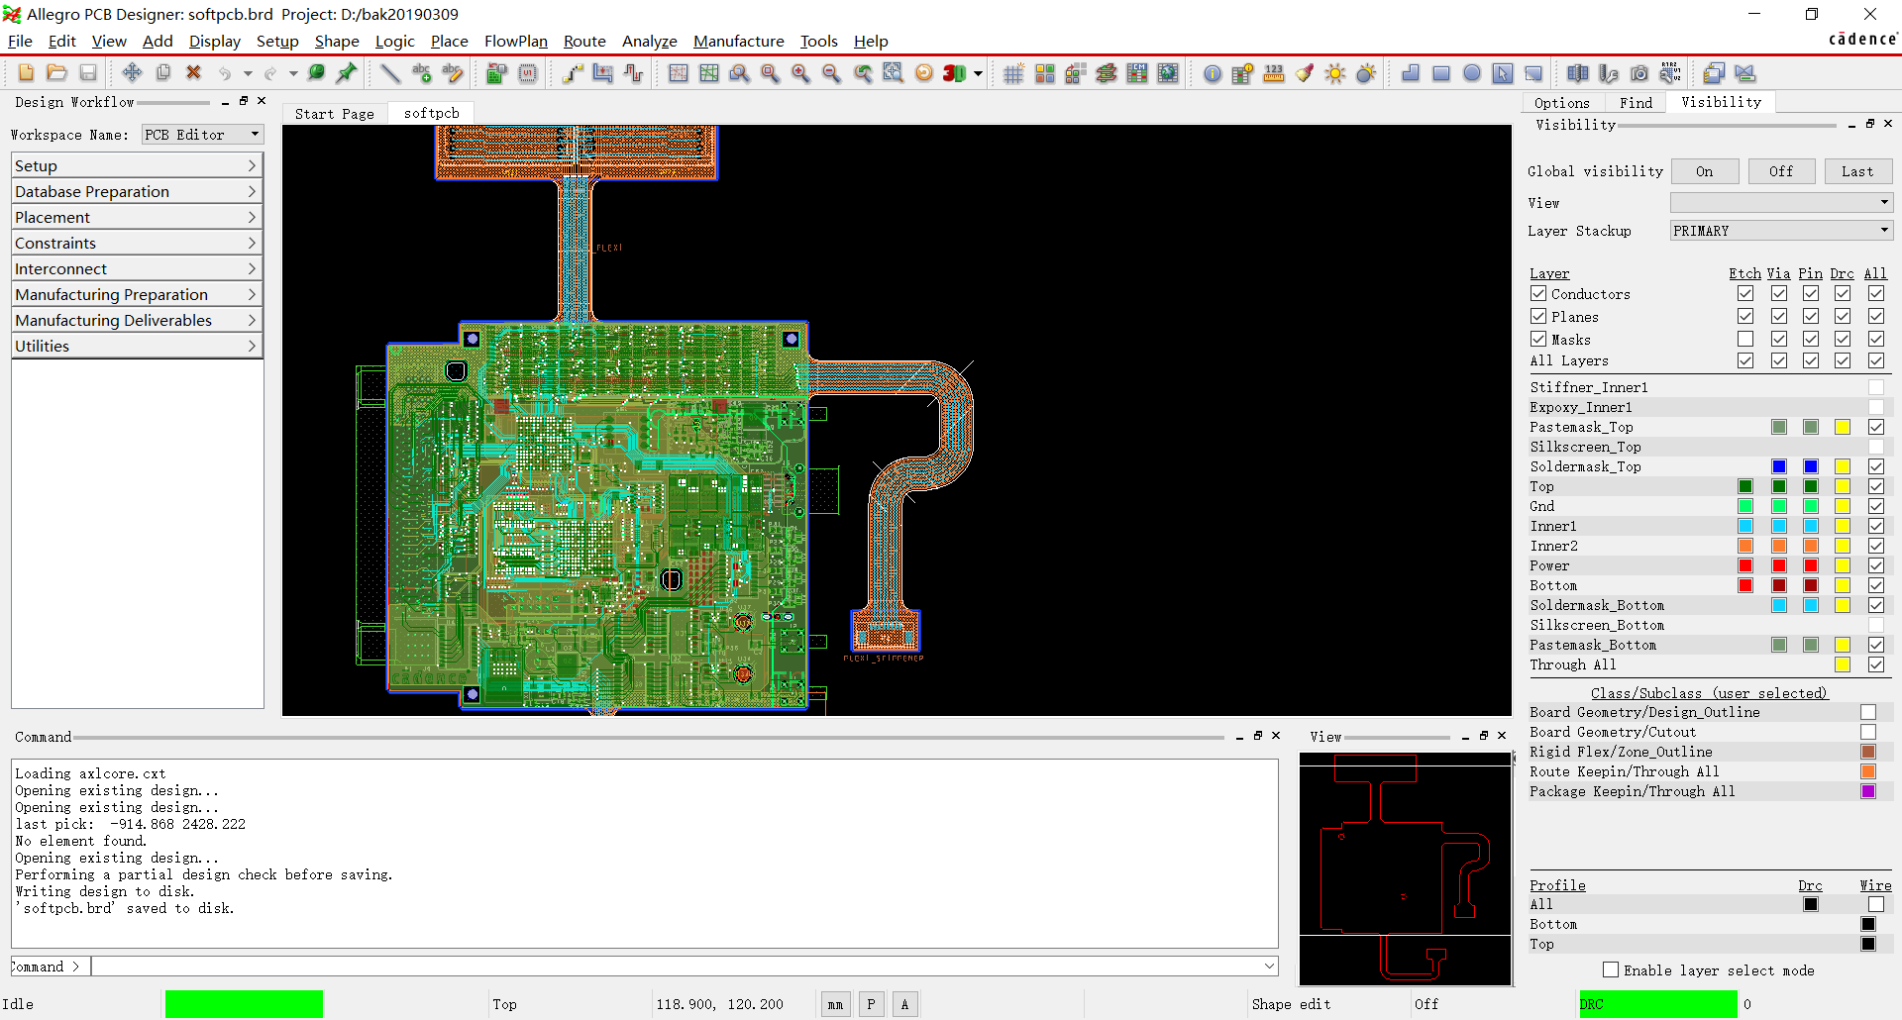Open the View dropdown in Visibility panel
1902x1020 pixels.
coord(1781,202)
